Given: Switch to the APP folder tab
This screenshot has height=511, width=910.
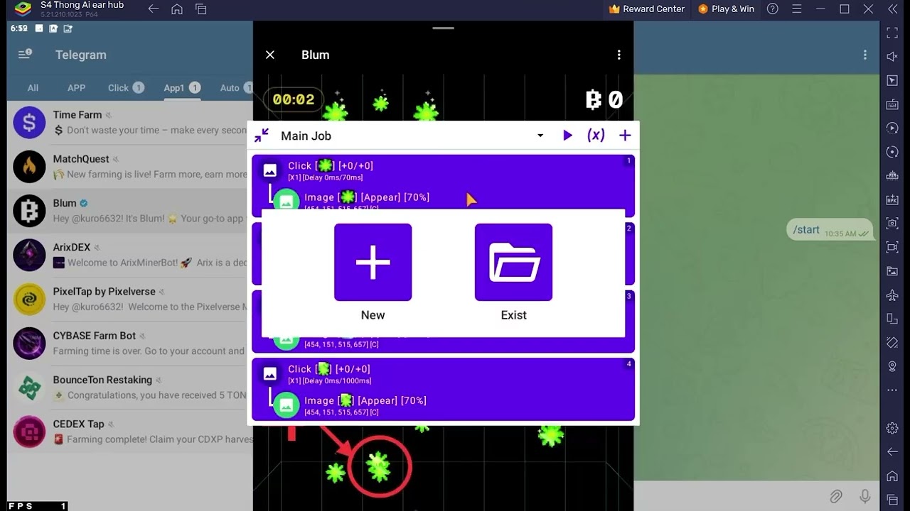Looking at the screenshot, I should (x=76, y=88).
